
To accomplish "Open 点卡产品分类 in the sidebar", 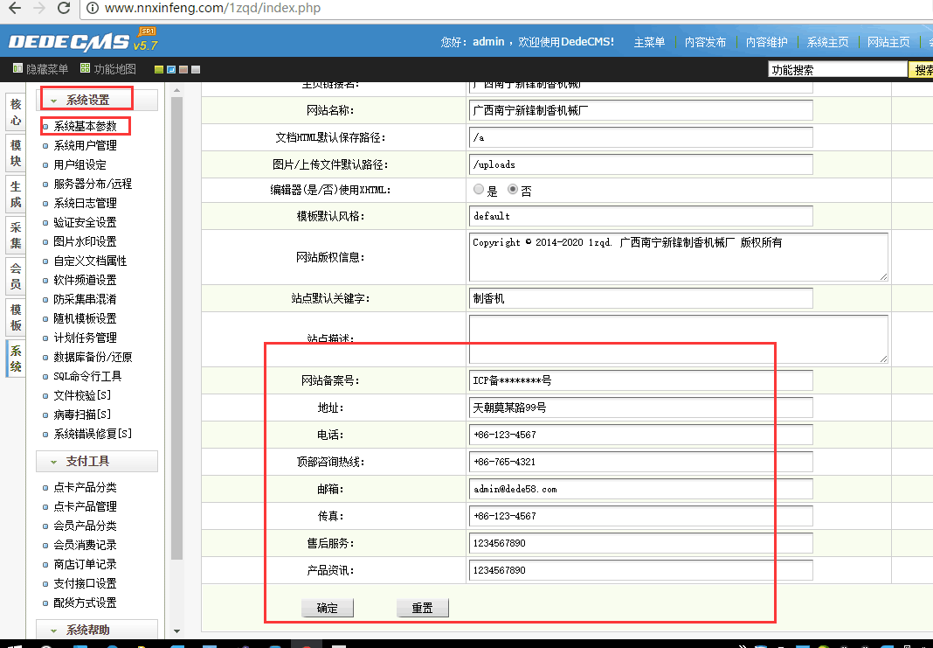I will pyautogui.click(x=85, y=487).
